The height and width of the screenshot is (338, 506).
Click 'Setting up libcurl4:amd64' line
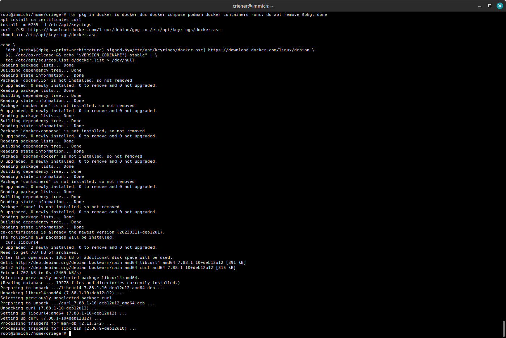click(x=64, y=313)
